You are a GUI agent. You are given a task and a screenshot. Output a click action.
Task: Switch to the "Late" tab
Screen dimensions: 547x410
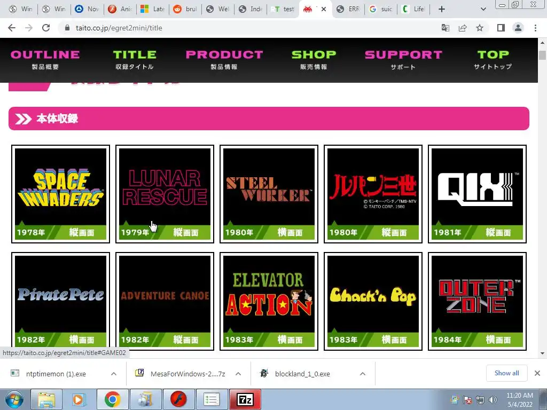tap(152, 9)
